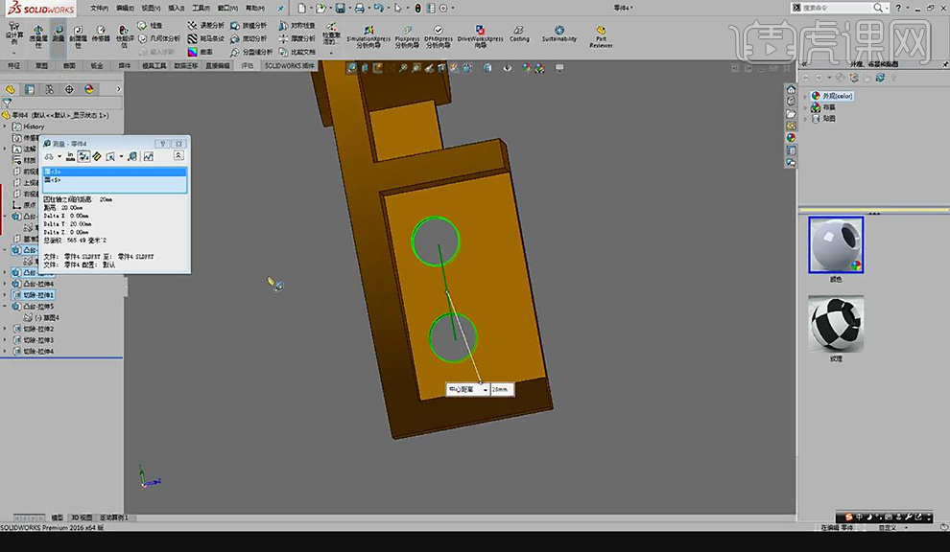Select the checkered texture sphere thumbnail

coord(836,324)
